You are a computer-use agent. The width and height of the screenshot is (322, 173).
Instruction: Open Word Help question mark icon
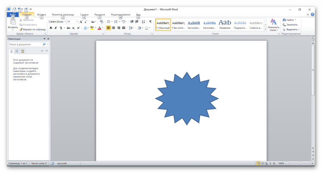312,15
